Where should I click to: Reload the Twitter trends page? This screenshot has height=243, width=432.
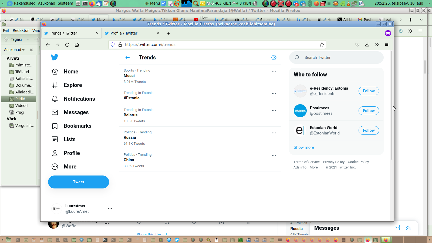pos(67,45)
